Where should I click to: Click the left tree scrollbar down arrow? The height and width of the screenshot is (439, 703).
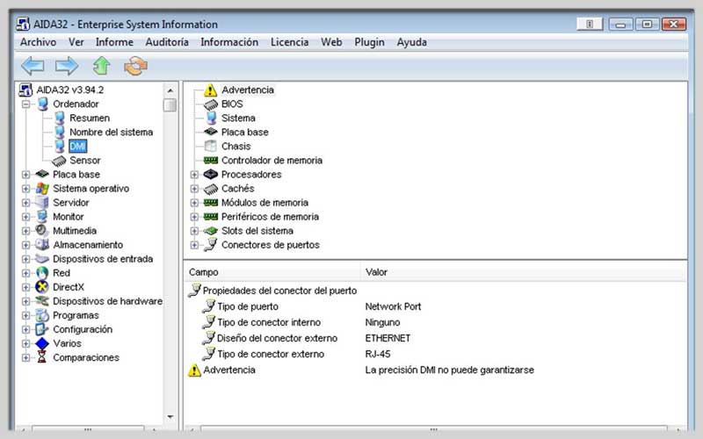pyautogui.click(x=170, y=417)
